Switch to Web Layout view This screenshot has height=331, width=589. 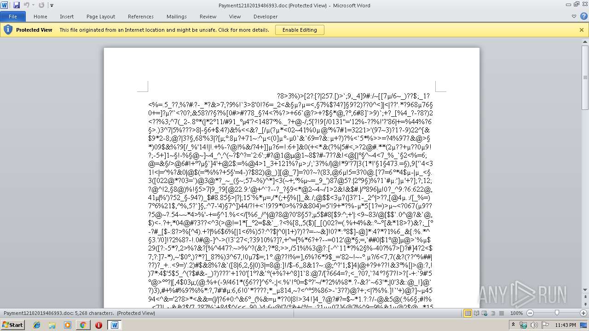[485, 313]
